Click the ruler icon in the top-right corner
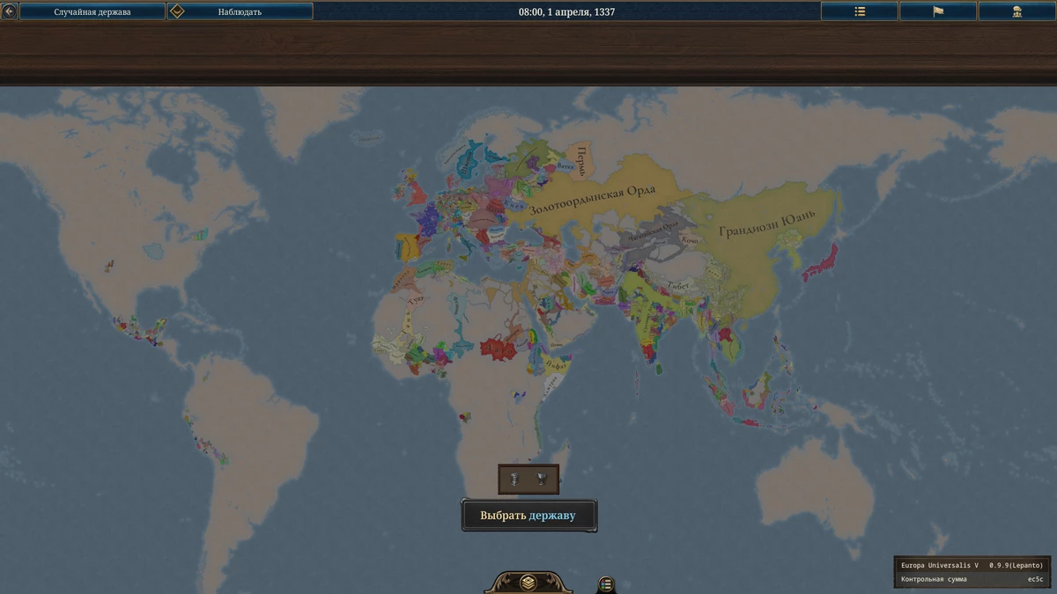 [x=1018, y=11]
